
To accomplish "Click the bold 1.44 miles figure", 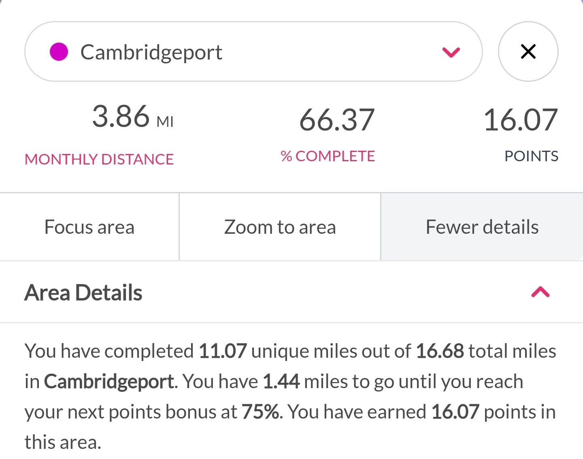I will [x=281, y=381].
